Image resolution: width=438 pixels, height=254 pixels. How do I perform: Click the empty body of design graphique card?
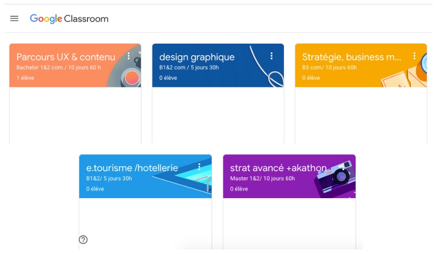(218, 115)
